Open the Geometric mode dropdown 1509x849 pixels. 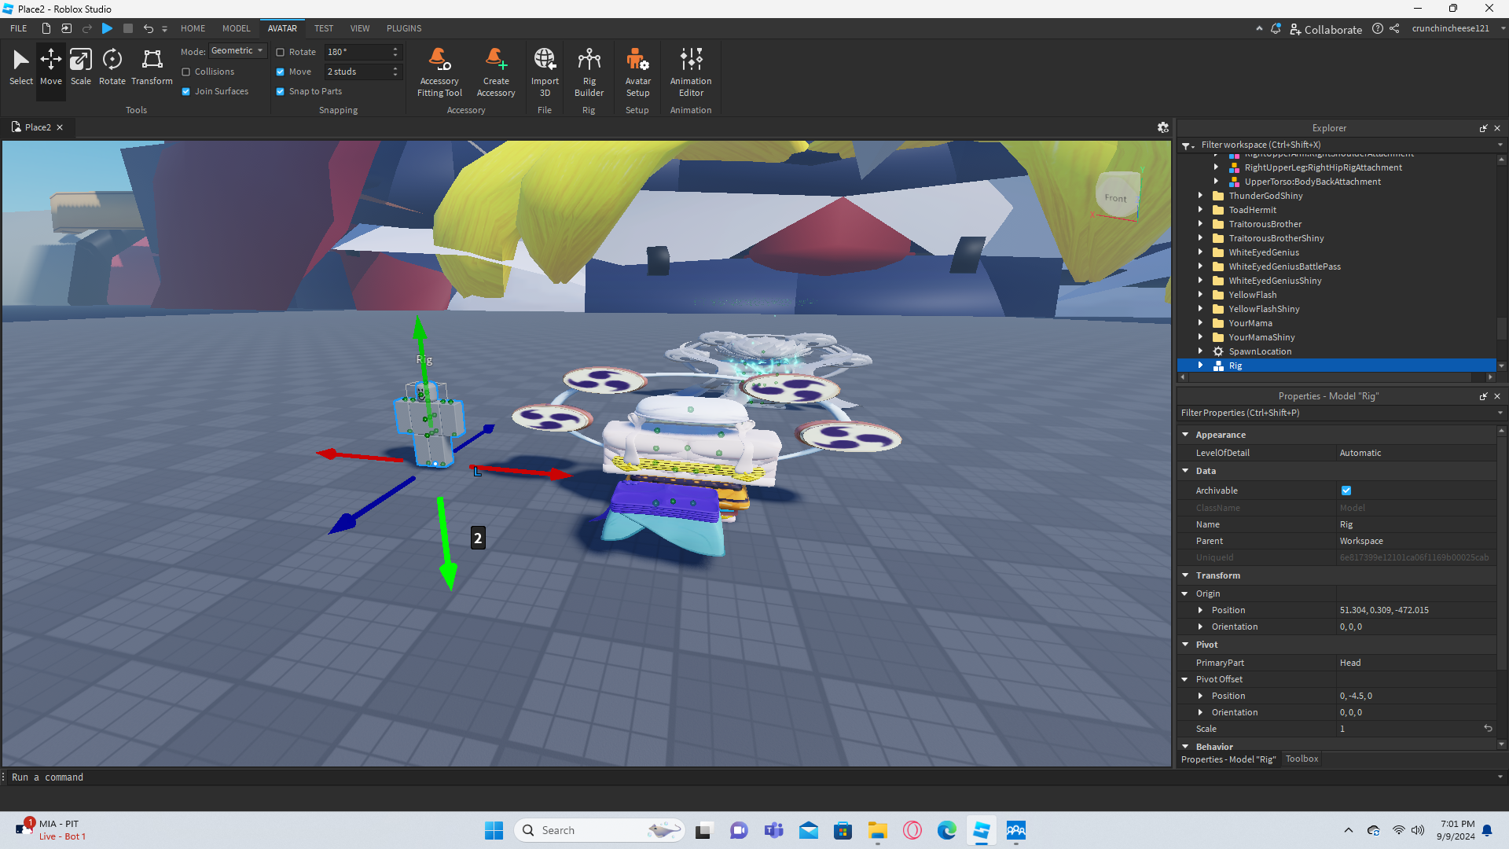point(237,51)
